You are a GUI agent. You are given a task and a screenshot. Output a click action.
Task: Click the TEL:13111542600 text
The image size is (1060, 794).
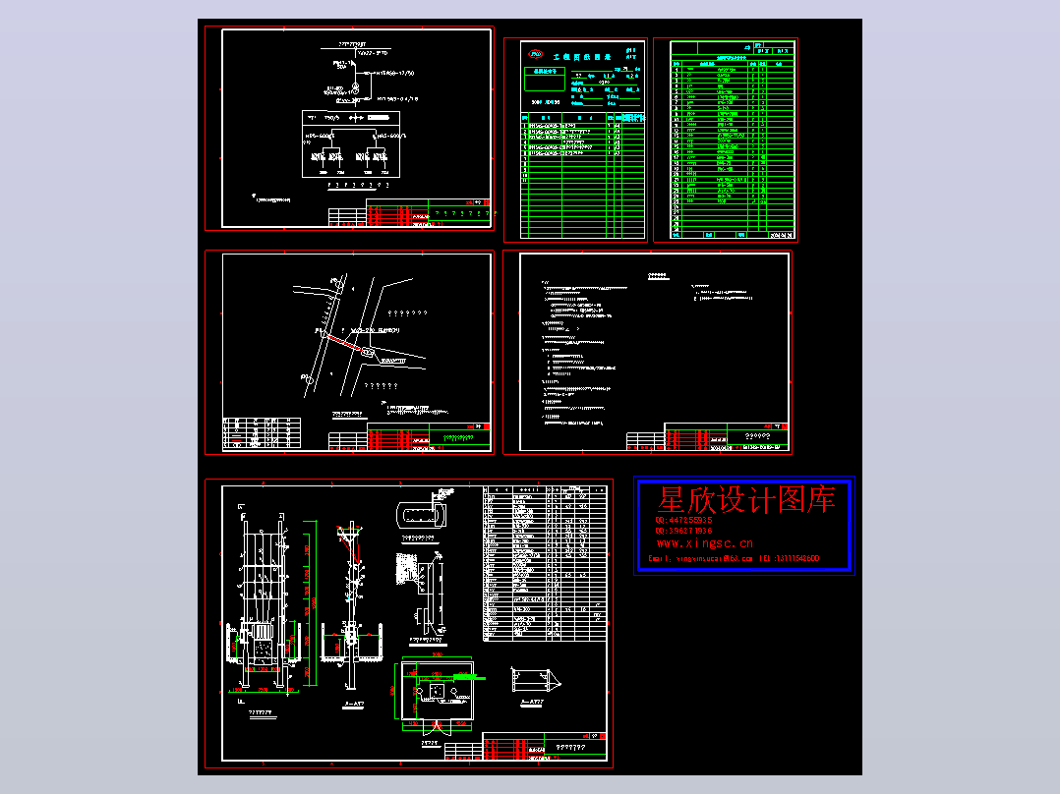pyautogui.click(x=789, y=559)
